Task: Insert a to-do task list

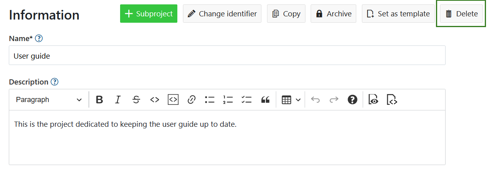Action: 247,100
